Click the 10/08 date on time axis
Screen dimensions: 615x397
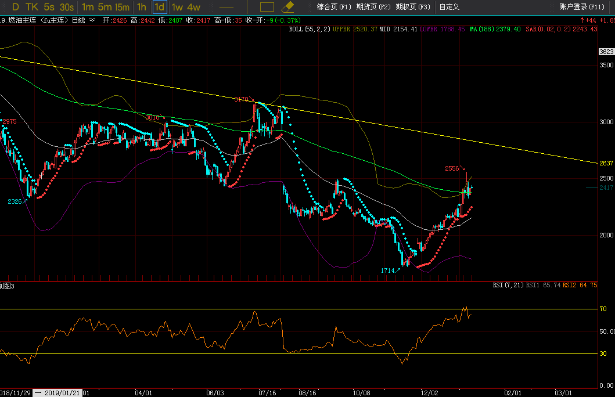pyautogui.click(x=361, y=393)
